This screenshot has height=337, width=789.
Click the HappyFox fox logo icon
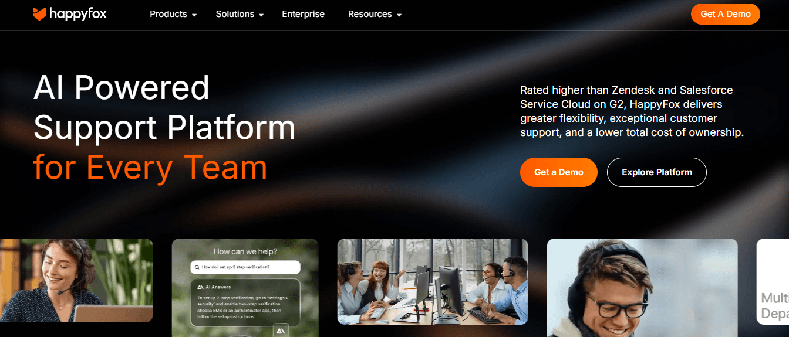coord(40,14)
